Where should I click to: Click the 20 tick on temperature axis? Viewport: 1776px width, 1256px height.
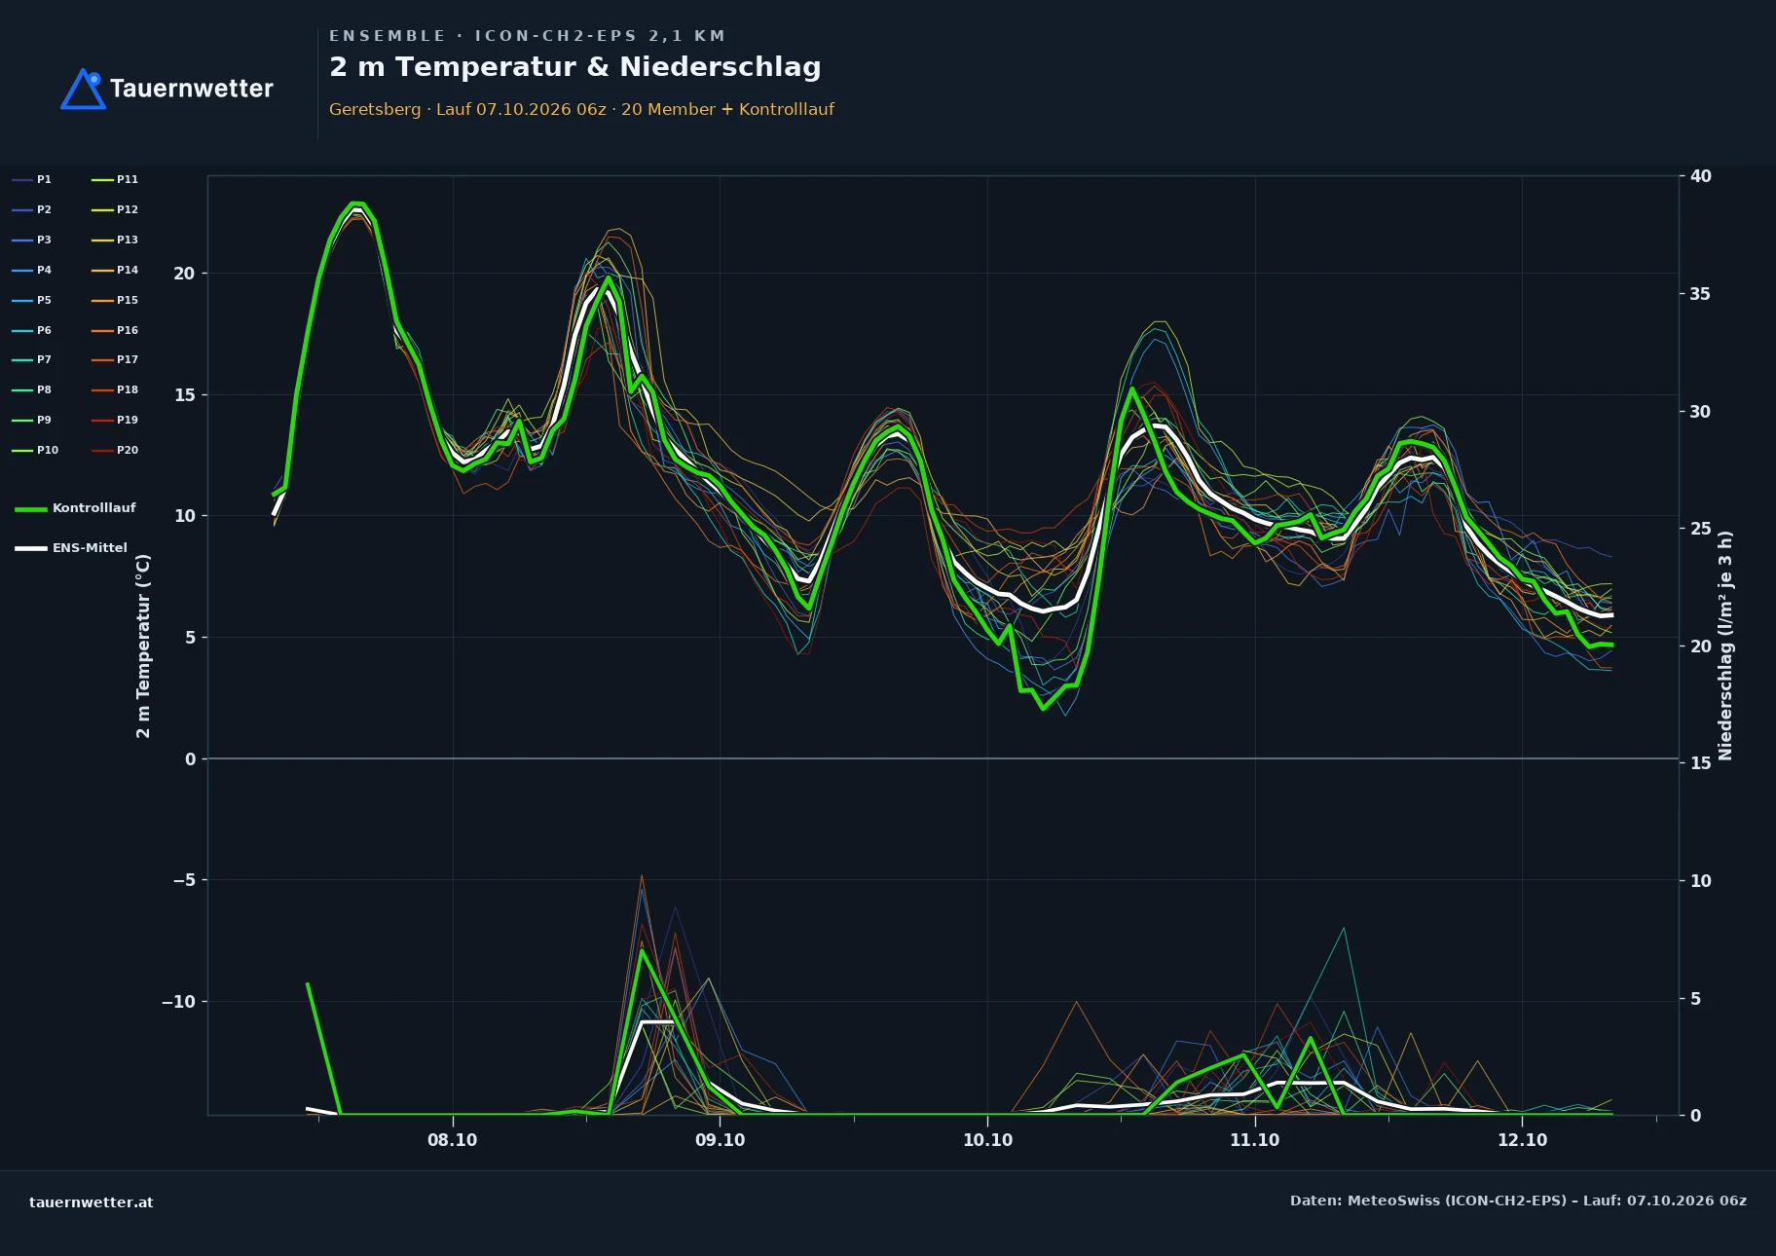(184, 274)
